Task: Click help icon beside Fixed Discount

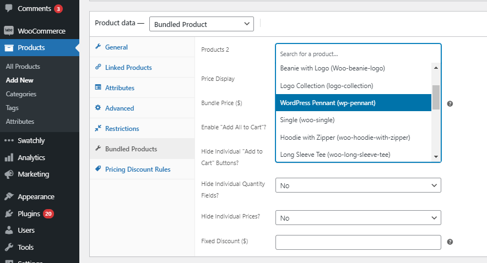Action: pos(450,242)
